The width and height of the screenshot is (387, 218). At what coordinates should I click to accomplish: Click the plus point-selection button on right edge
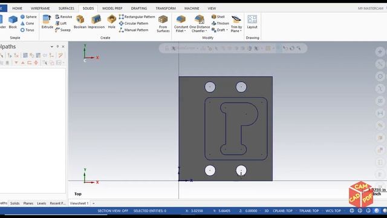[380, 51]
